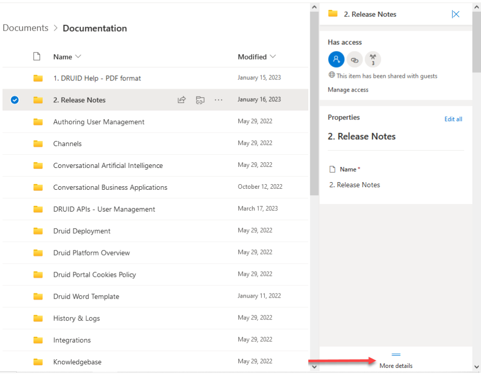Screen dimensions: 481x374
Task: Click folder icon of 1. DRUID Help row
Action: tap(38, 78)
